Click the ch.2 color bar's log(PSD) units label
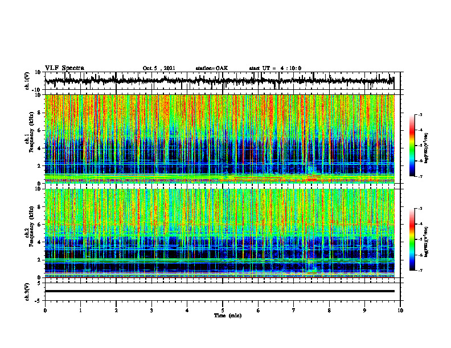The width and height of the screenshot is (451, 348). [426, 242]
